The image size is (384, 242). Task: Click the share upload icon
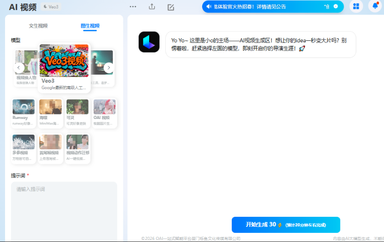tap(152, 7)
